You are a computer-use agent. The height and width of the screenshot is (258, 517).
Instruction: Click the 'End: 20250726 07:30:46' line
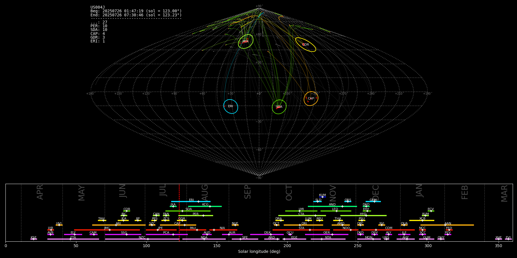(x=136, y=15)
